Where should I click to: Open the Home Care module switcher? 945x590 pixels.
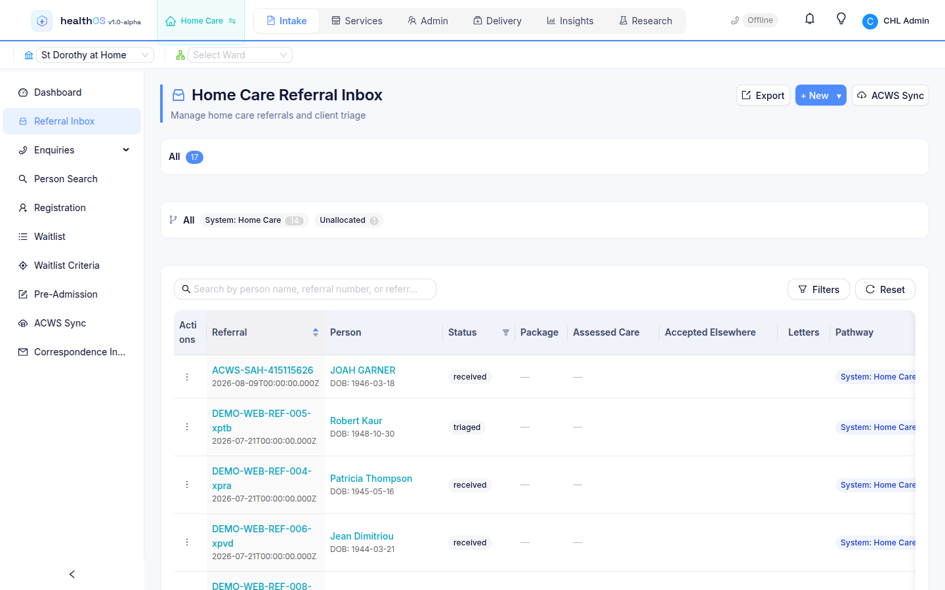[201, 21]
